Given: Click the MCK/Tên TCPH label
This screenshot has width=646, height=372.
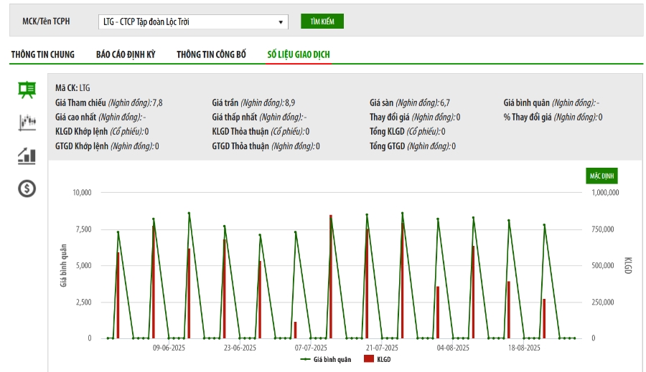Looking at the screenshot, I should [x=46, y=22].
